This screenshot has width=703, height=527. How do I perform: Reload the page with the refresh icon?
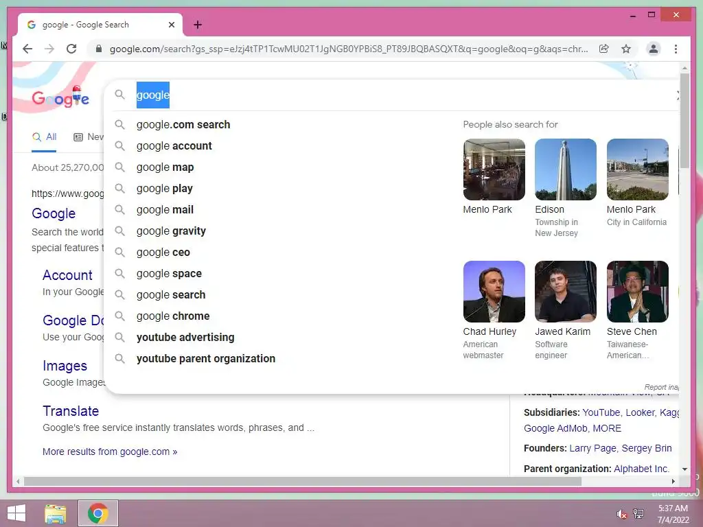[x=71, y=49]
